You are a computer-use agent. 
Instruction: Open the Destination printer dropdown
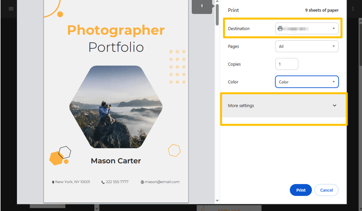(x=307, y=28)
